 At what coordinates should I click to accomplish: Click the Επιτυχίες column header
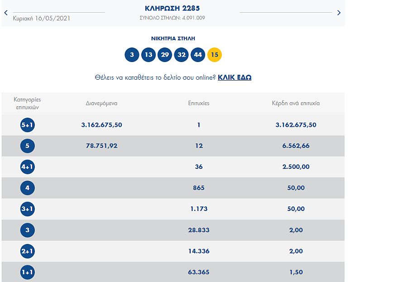(x=199, y=103)
